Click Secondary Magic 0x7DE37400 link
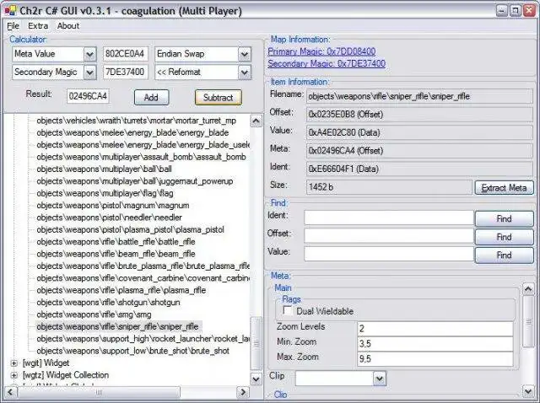540x403 pixels. coord(327,64)
